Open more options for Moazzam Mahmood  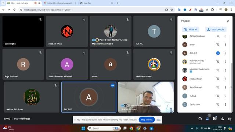coord(225,70)
